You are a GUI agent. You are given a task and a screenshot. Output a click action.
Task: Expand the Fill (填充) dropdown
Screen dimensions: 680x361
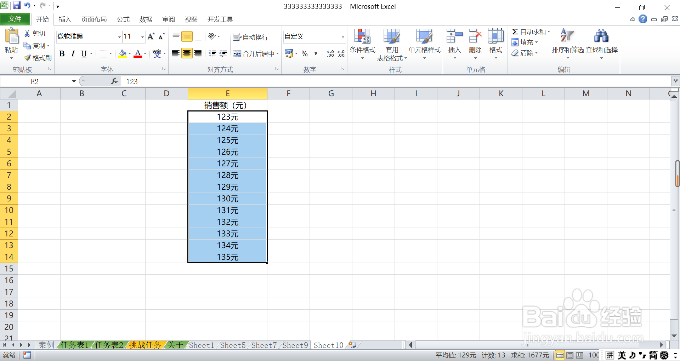click(536, 42)
